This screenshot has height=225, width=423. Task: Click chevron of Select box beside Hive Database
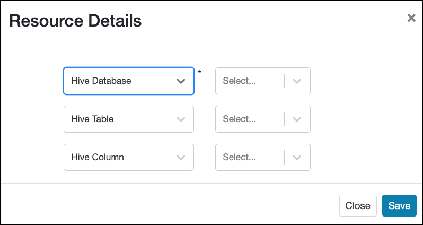(297, 81)
